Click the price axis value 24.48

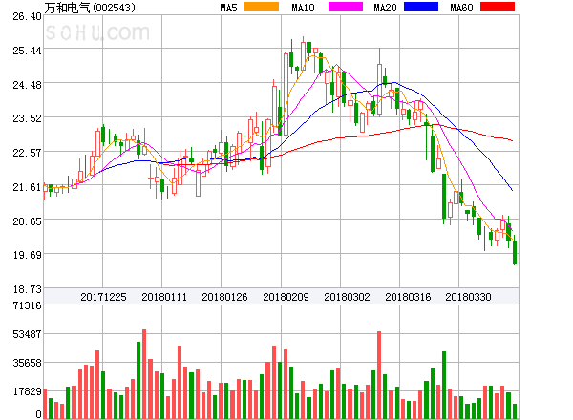(27, 85)
